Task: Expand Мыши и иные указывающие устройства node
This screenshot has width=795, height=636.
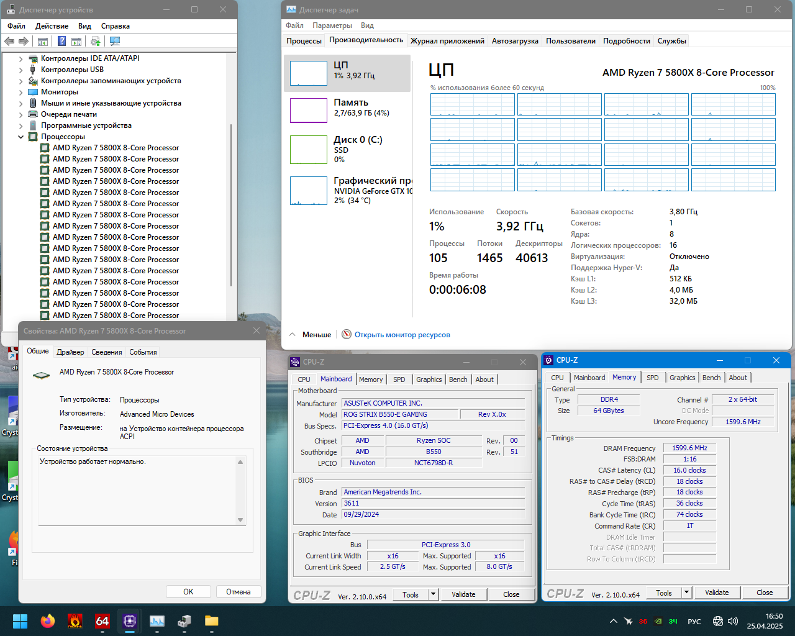Action: coord(20,104)
